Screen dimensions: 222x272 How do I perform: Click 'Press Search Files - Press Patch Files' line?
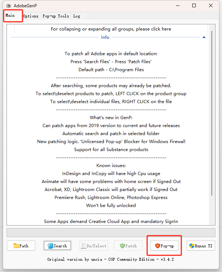[111, 62]
